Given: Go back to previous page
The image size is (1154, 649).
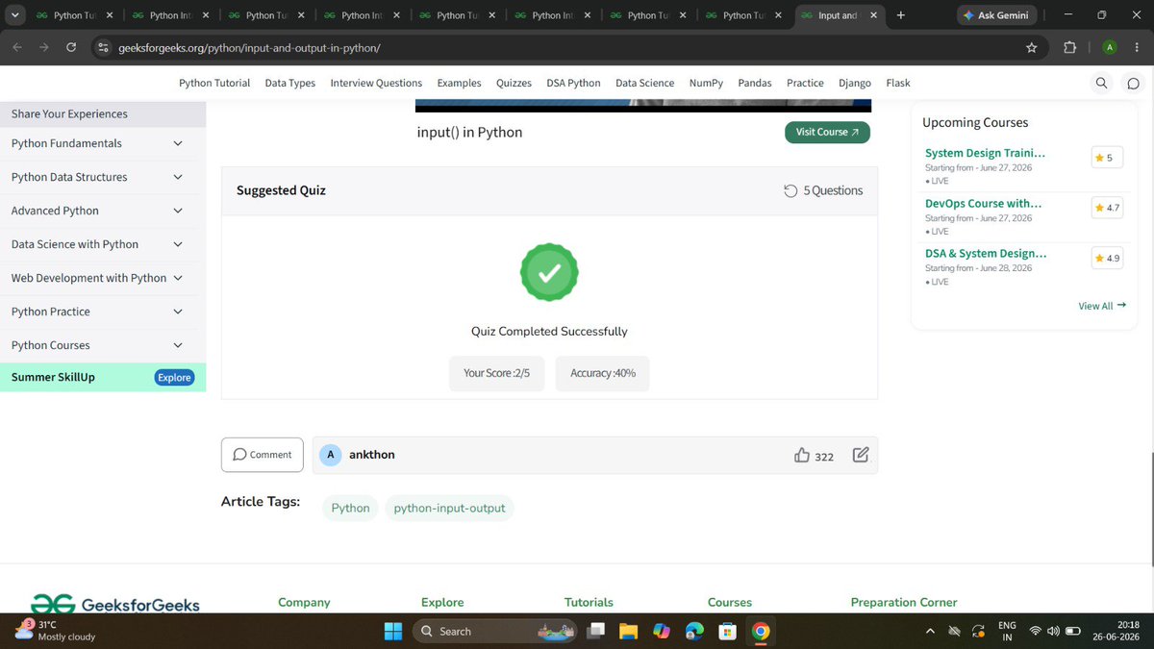Looking at the screenshot, I should [17, 48].
